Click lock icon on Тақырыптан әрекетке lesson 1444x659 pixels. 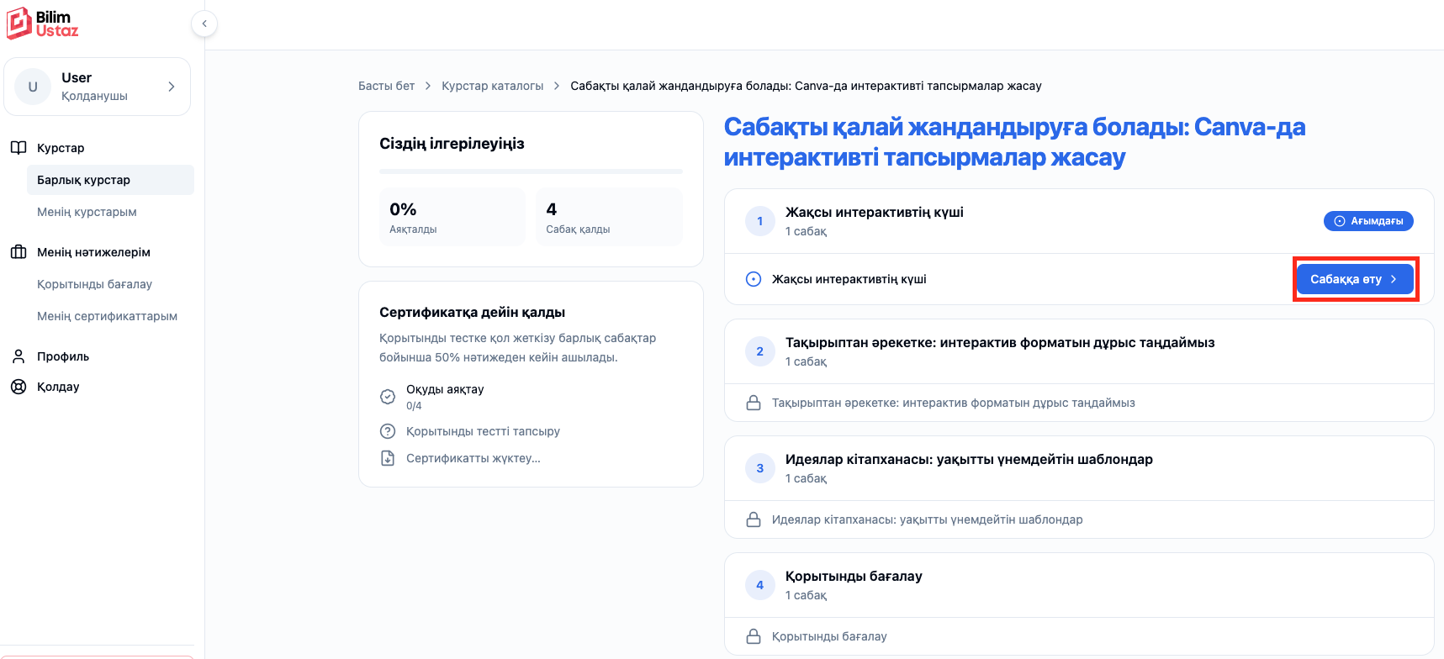754,403
